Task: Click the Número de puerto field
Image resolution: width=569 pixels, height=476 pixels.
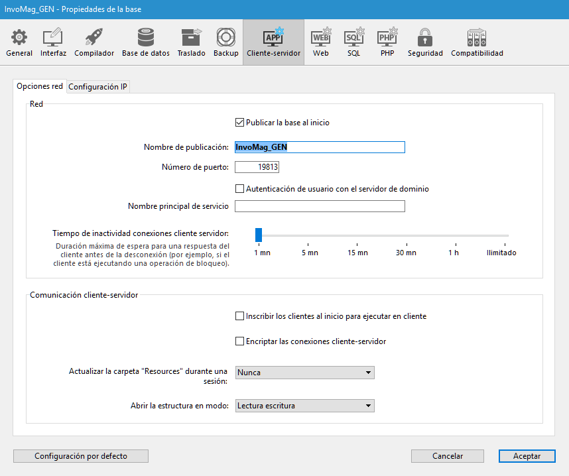Action: (257, 167)
